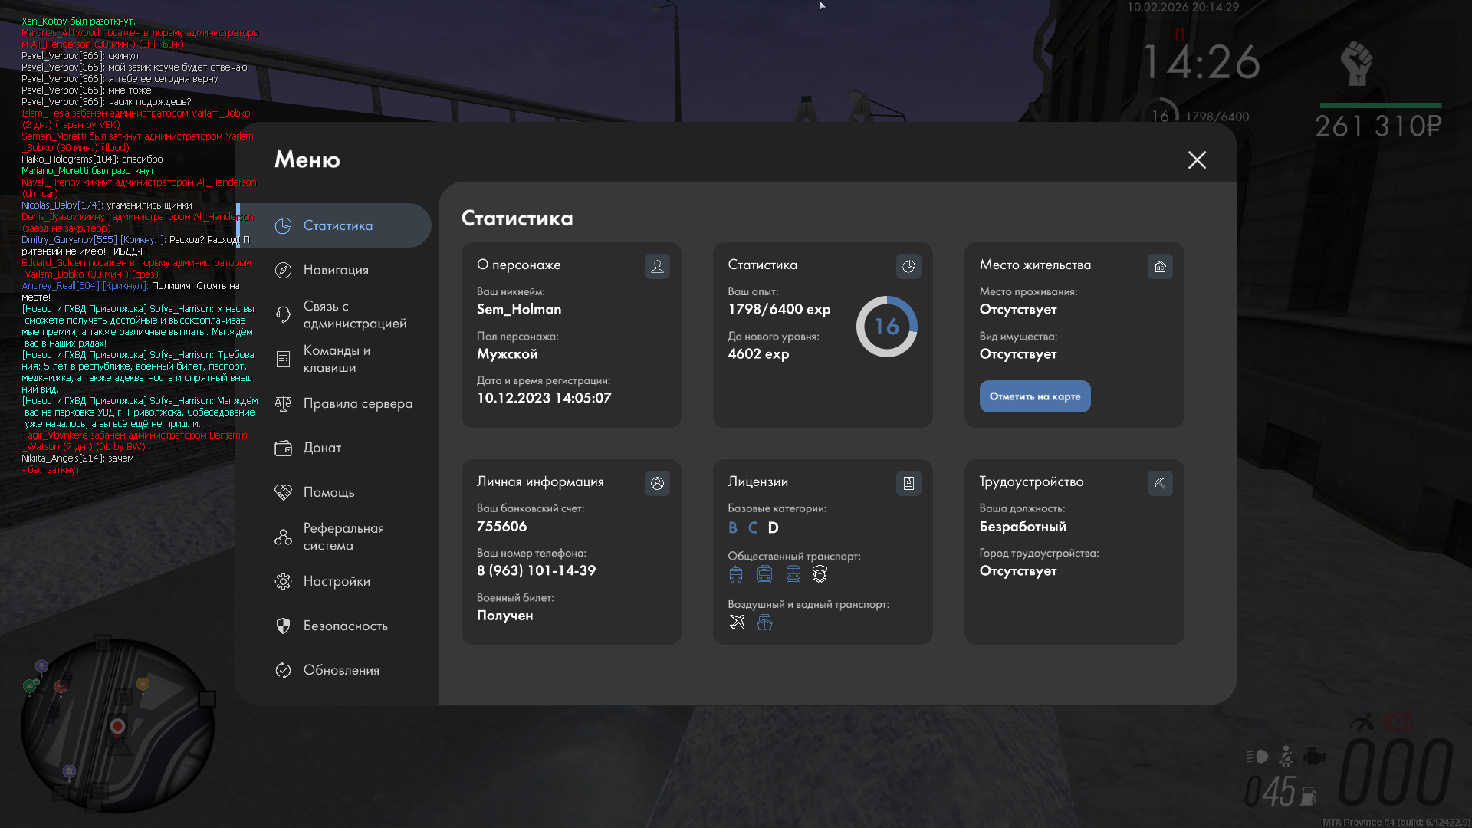Click the boat license icon
Image resolution: width=1472 pixels, height=828 pixels.
coord(764,622)
